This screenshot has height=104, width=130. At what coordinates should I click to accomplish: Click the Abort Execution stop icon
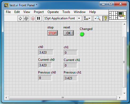point(33,19)
